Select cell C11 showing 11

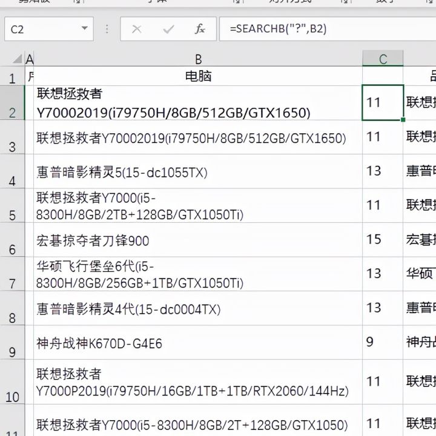(383, 420)
